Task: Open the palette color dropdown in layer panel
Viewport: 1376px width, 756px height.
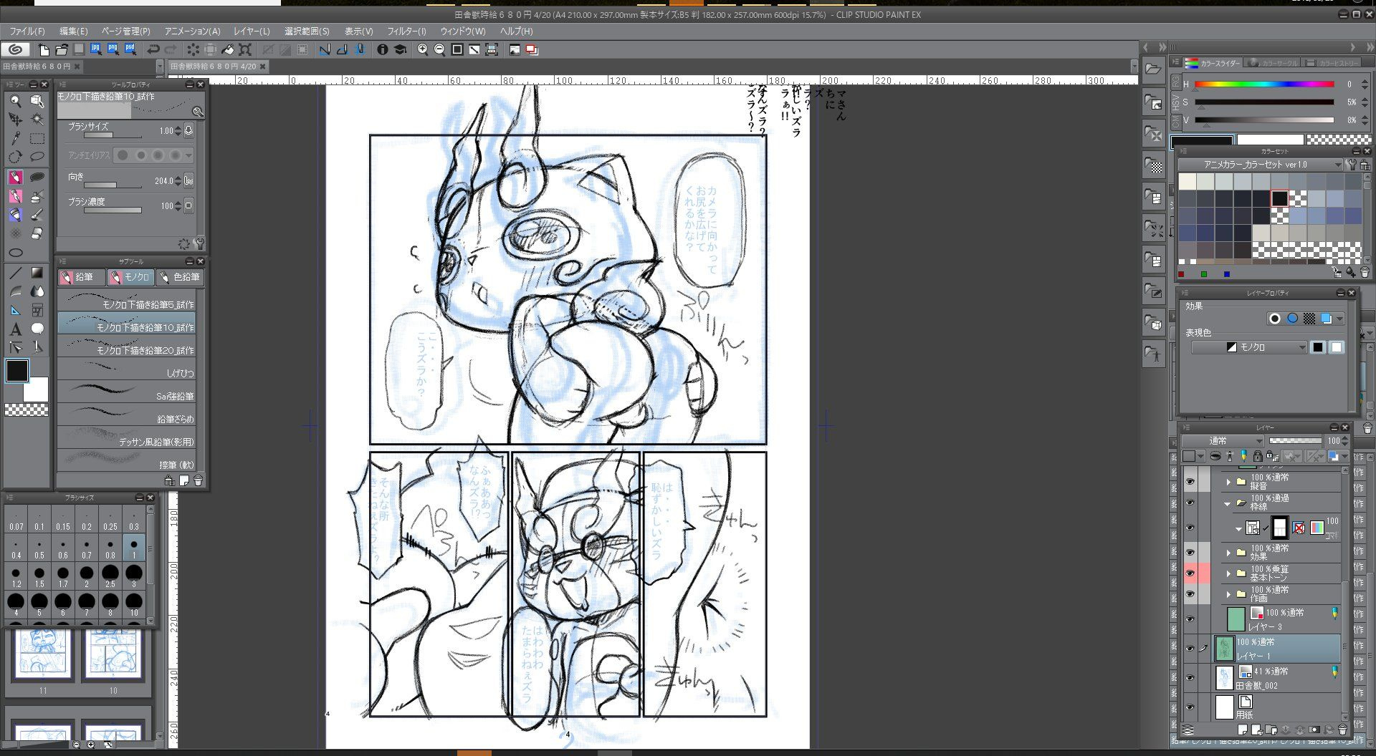Action: pos(1193,456)
